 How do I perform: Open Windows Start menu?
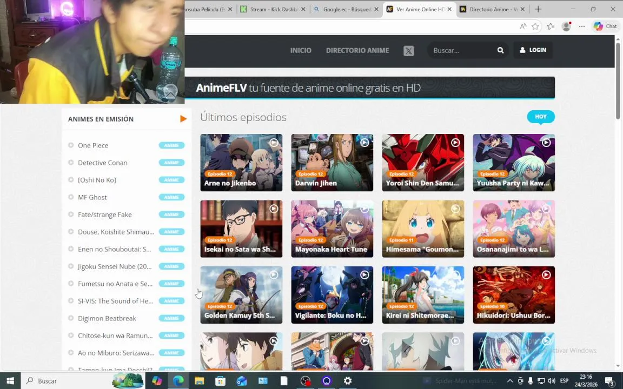click(10, 381)
